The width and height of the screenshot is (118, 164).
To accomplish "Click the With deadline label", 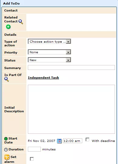I will coord(103,141).
